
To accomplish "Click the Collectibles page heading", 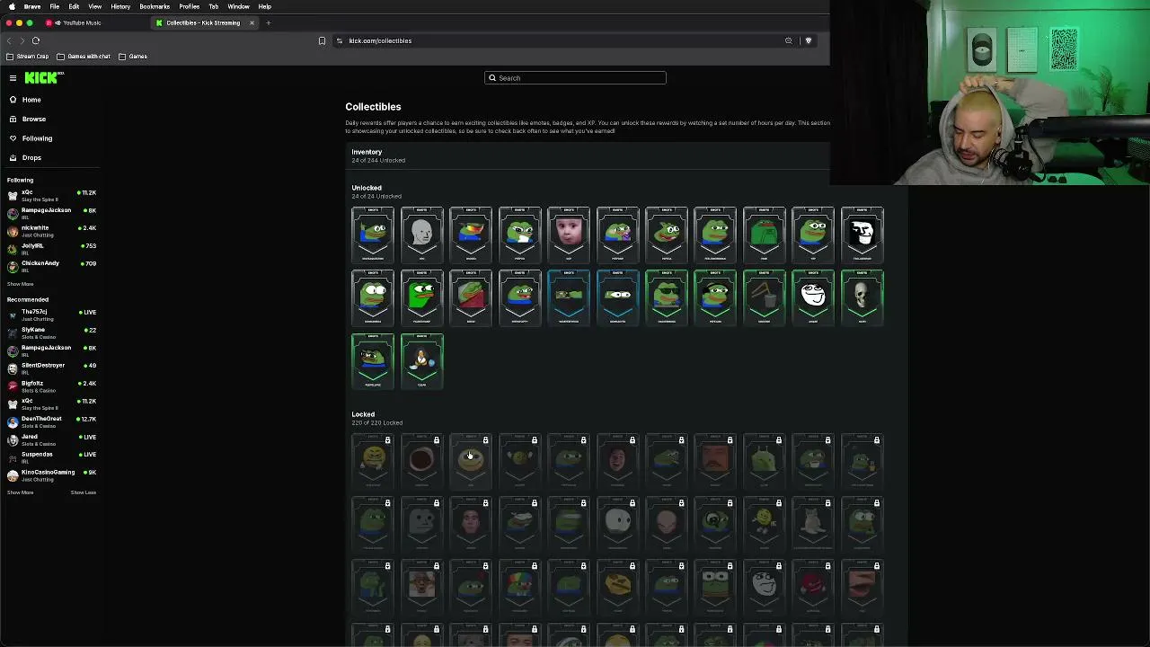I will 373,107.
